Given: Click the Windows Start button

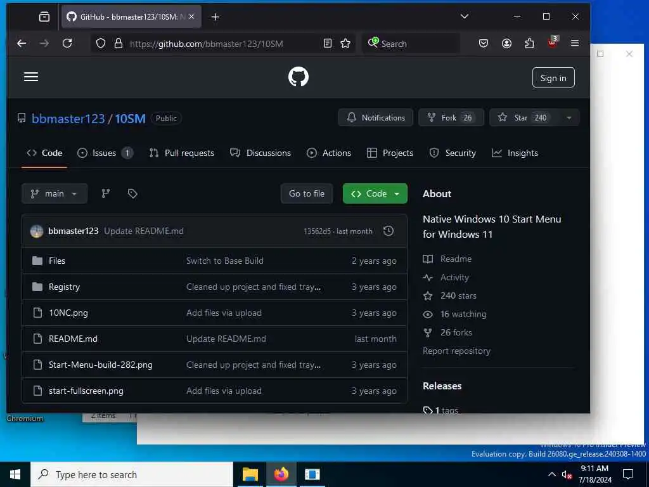Looking at the screenshot, I should [x=15, y=474].
